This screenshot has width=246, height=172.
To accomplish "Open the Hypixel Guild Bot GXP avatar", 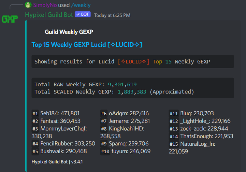I will point(10,19).
